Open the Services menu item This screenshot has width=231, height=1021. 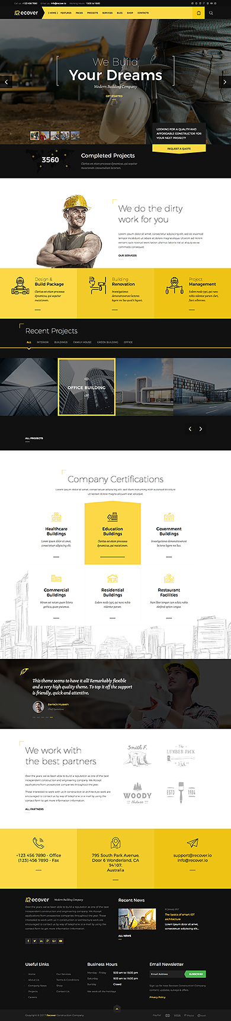point(107,12)
